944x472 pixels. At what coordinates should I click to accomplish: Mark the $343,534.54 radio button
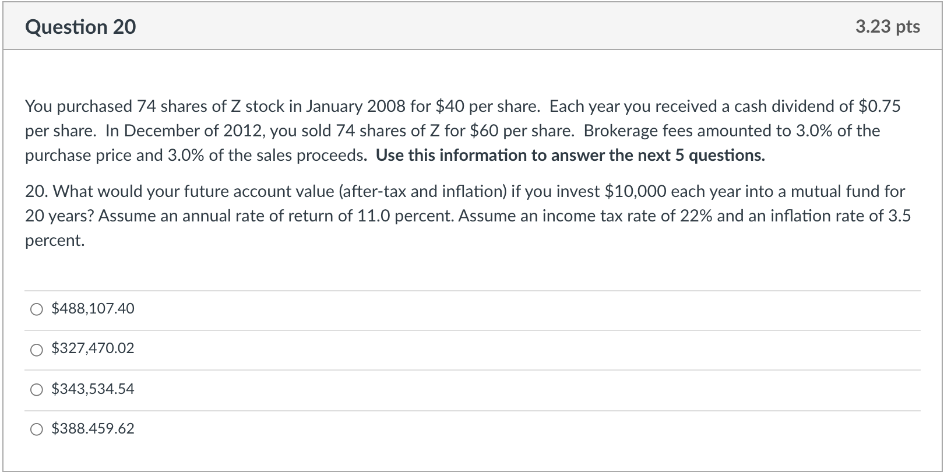pos(37,390)
